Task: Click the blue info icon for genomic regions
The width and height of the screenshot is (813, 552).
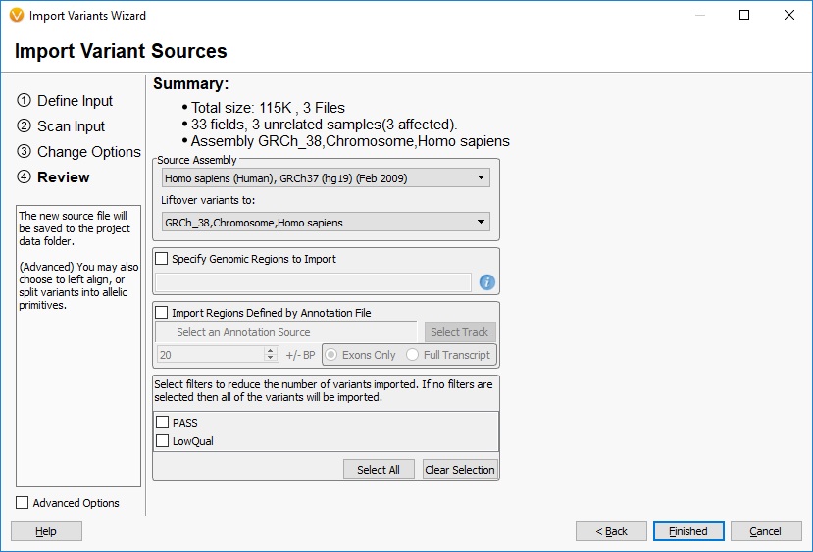Action: coord(486,282)
